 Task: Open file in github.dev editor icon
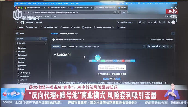(145, 46)
